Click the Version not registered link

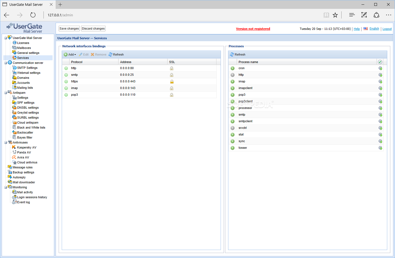tap(253, 29)
